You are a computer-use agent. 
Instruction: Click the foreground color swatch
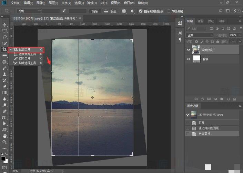tap(3, 159)
